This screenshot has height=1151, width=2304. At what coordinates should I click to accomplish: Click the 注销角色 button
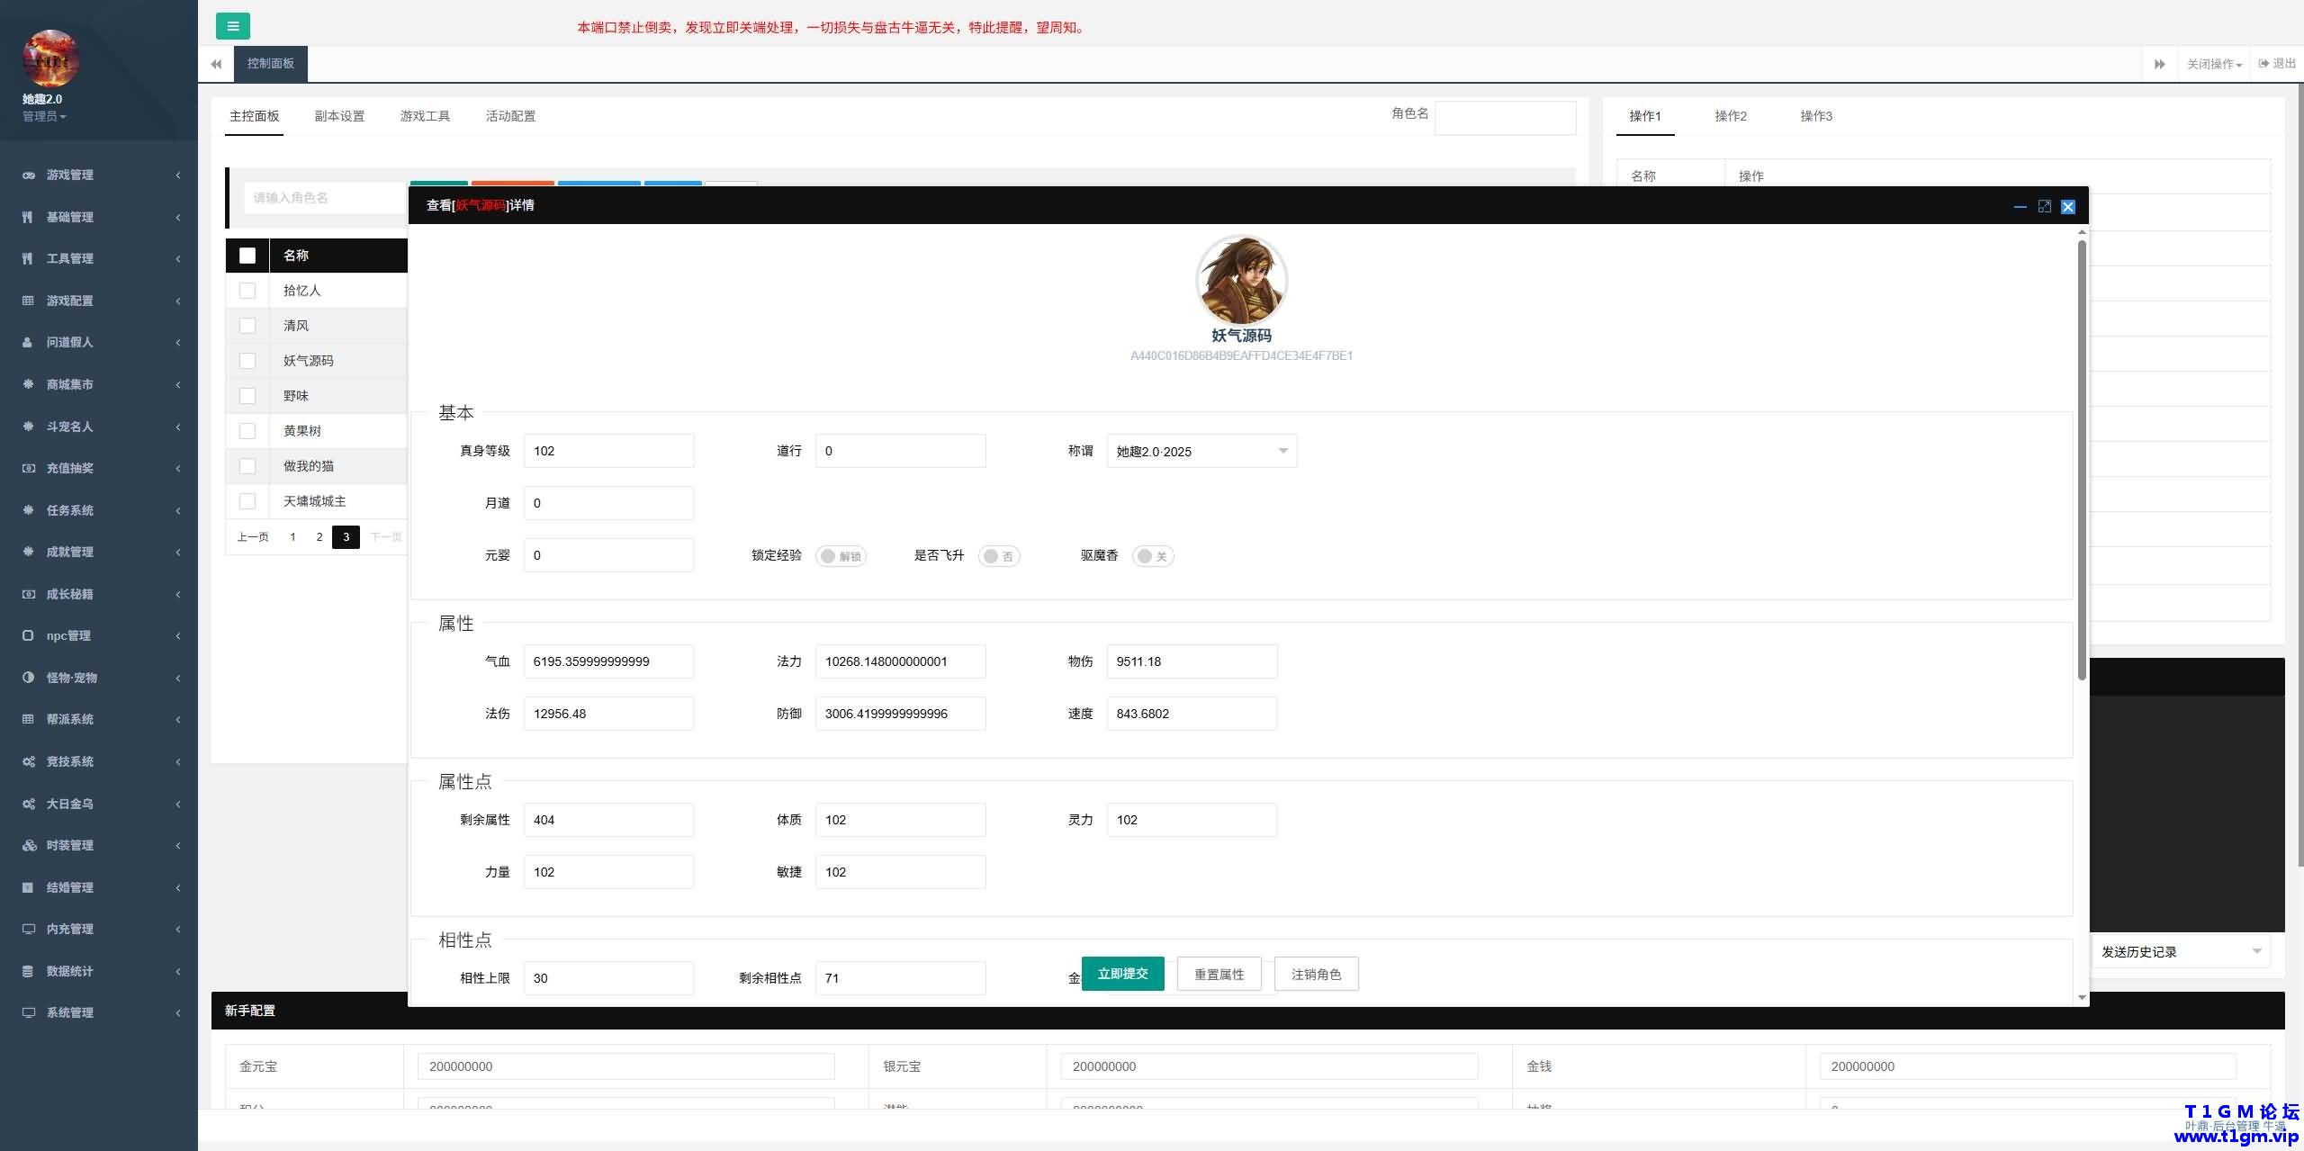pyautogui.click(x=1316, y=974)
